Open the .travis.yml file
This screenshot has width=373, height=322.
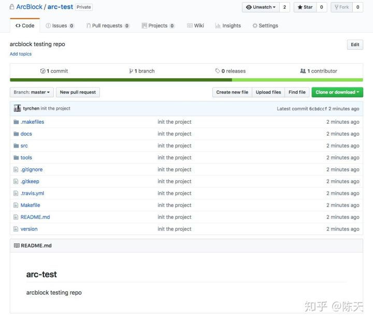point(32,193)
